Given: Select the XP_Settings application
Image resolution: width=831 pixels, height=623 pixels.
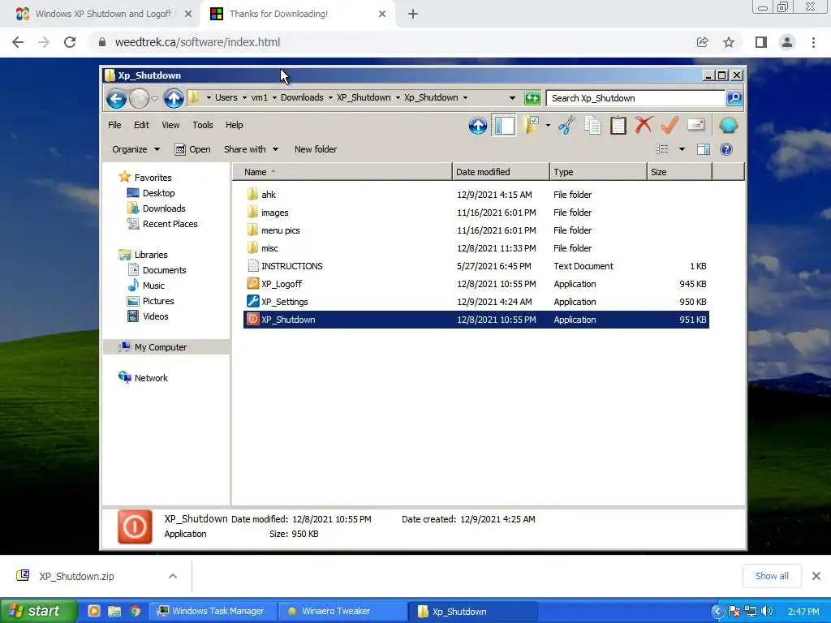Looking at the screenshot, I should pos(285,302).
